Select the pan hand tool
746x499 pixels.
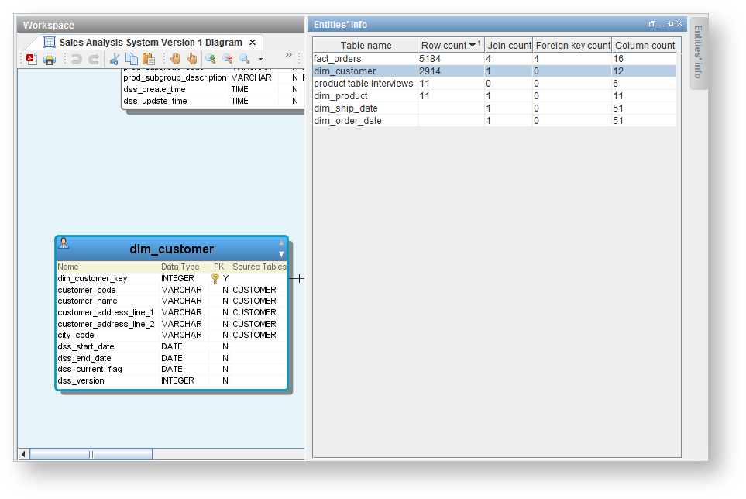click(x=175, y=59)
